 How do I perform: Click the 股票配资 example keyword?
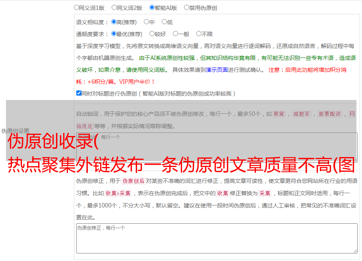tap(330, 114)
